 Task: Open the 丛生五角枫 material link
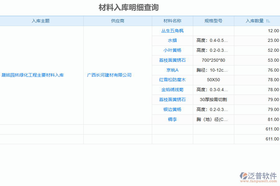pyautogui.click(x=172, y=31)
